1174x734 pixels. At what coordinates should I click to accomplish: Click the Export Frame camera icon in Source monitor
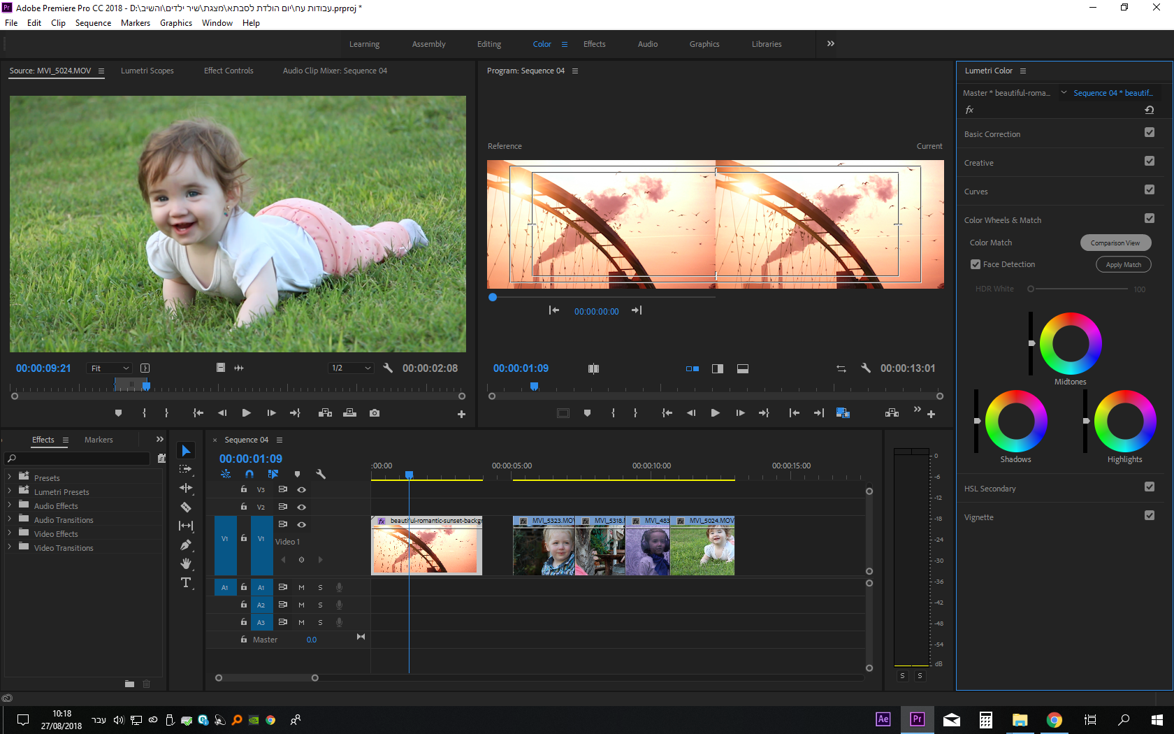(x=375, y=413)
